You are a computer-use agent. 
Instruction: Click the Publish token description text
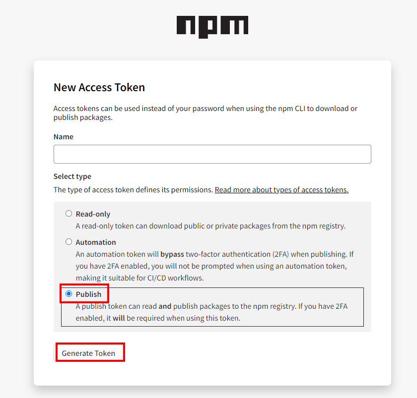[x=213, y=311]
